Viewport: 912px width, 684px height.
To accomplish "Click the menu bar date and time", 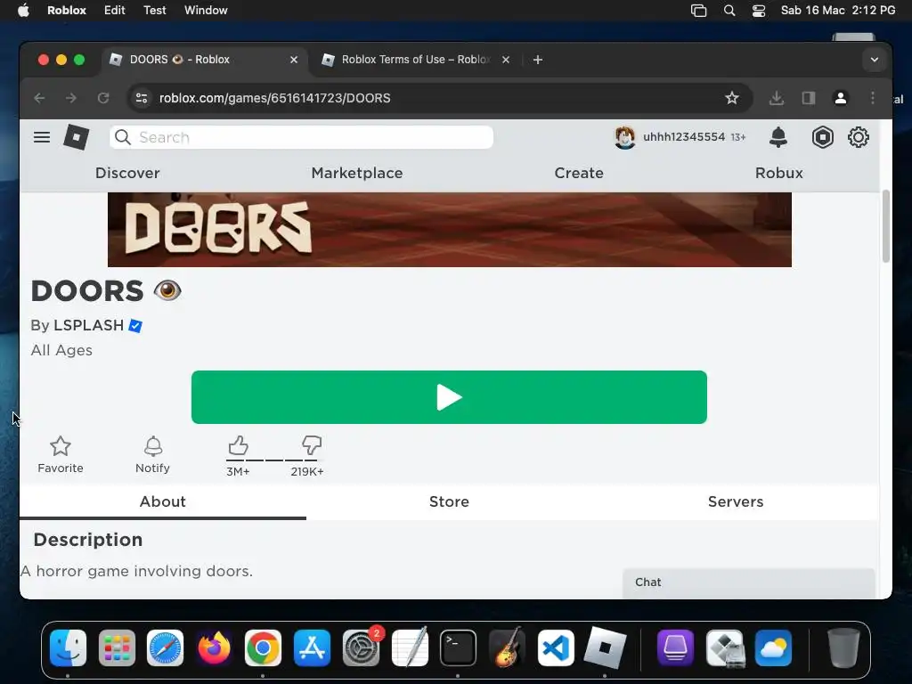I will (x=837, y=11).
